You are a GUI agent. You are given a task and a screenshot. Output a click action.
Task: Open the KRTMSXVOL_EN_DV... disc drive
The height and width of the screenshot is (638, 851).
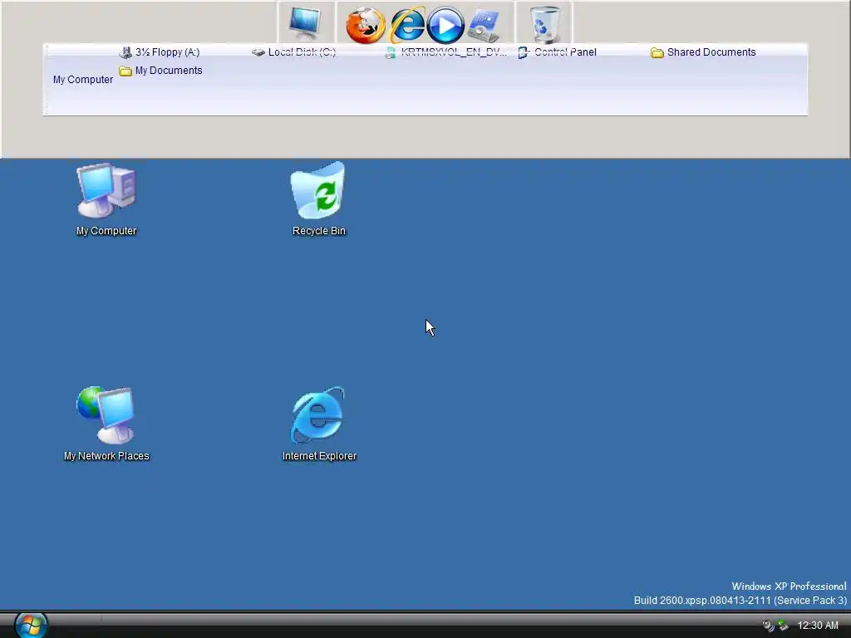click(445, 52)
